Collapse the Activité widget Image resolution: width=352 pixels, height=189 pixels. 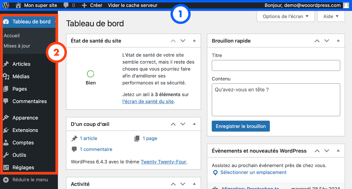coord(194,184)
